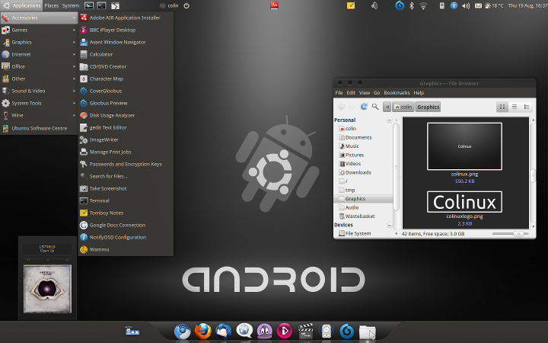This screenshot has height=343, width=548.
Task: Open CD/DVD Creator
Action: point(126,66)
